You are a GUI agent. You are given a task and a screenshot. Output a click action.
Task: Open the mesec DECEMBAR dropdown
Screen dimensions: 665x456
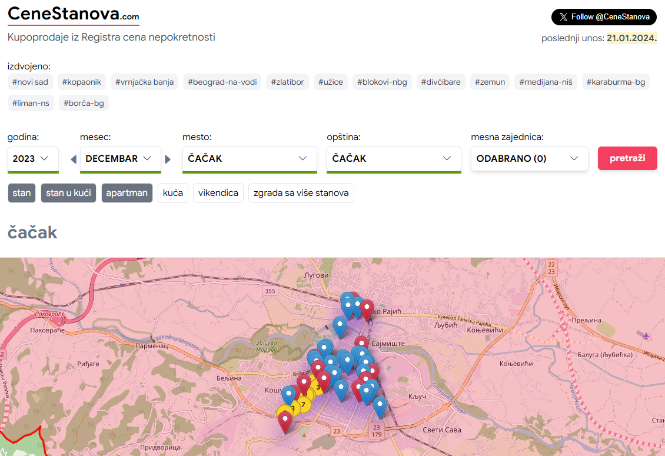tap(120, 159)
